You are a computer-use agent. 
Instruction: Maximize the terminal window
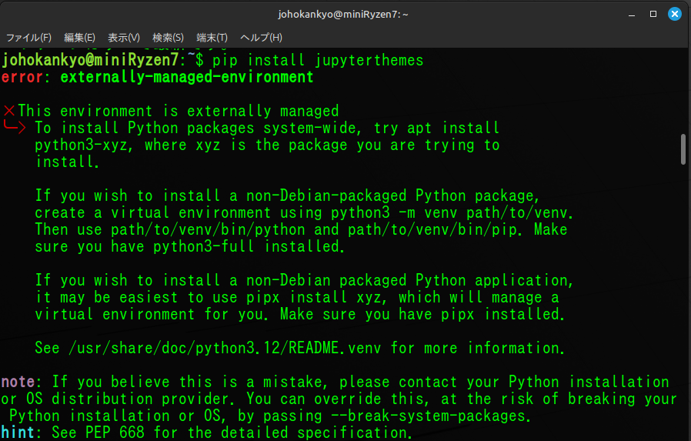click(x=653, y=14)
